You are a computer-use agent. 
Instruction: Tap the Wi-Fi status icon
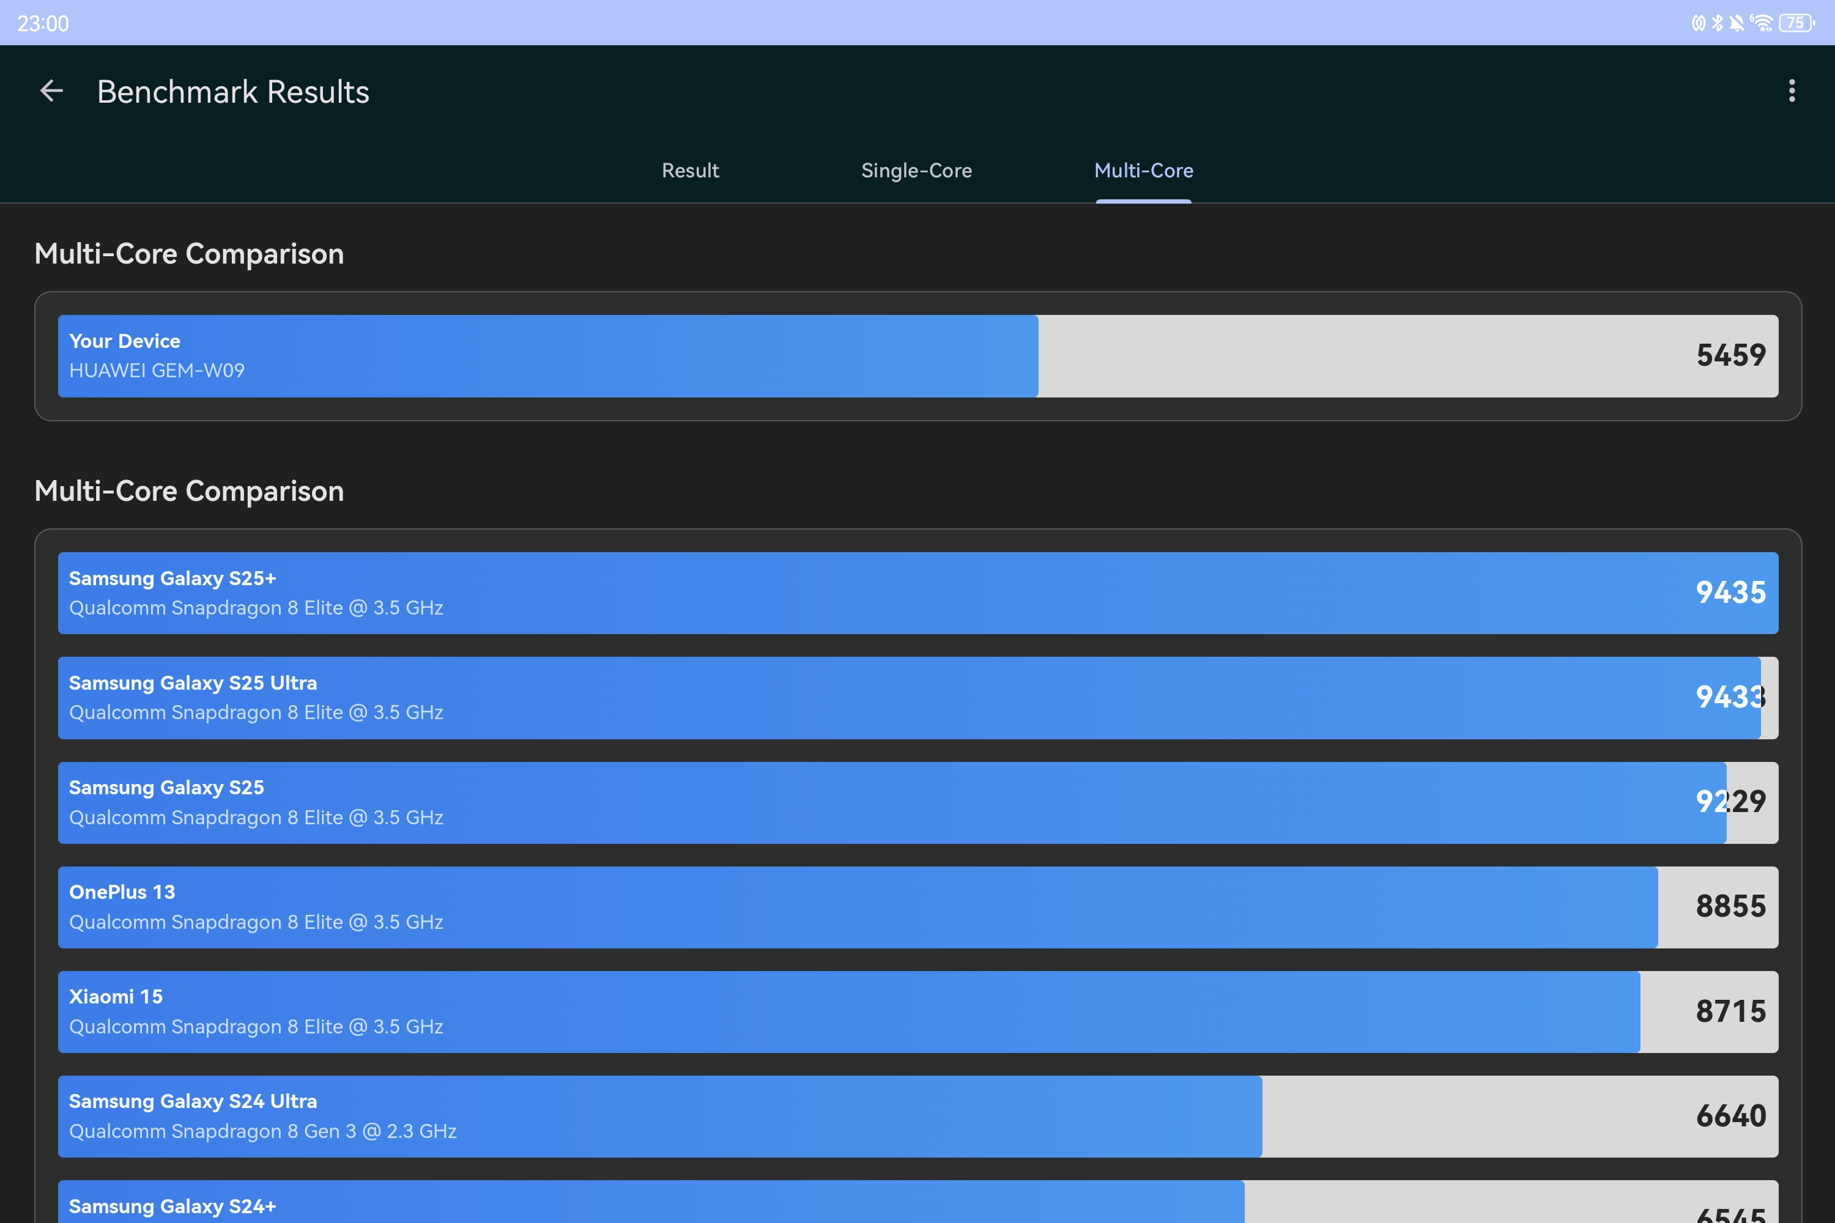tap(1761, 23)
